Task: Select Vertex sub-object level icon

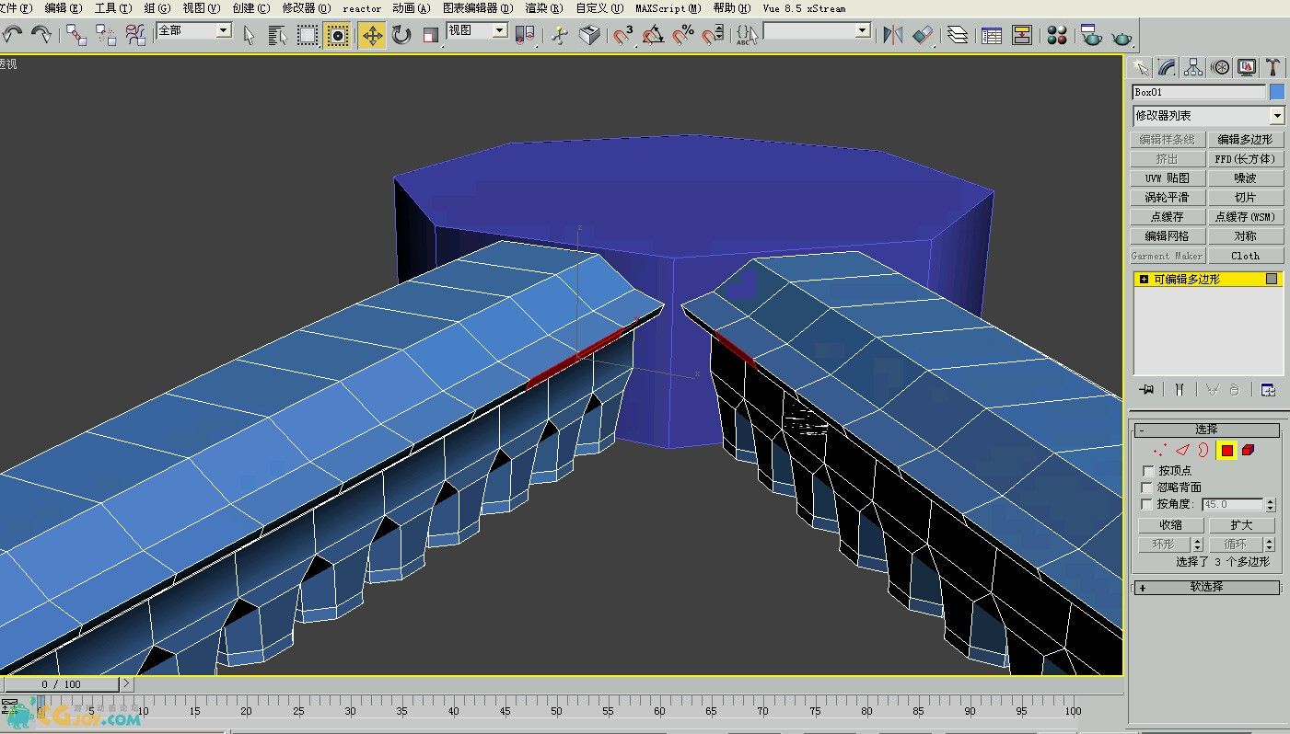Action: pyautogui.click(x=1160, y=450)
